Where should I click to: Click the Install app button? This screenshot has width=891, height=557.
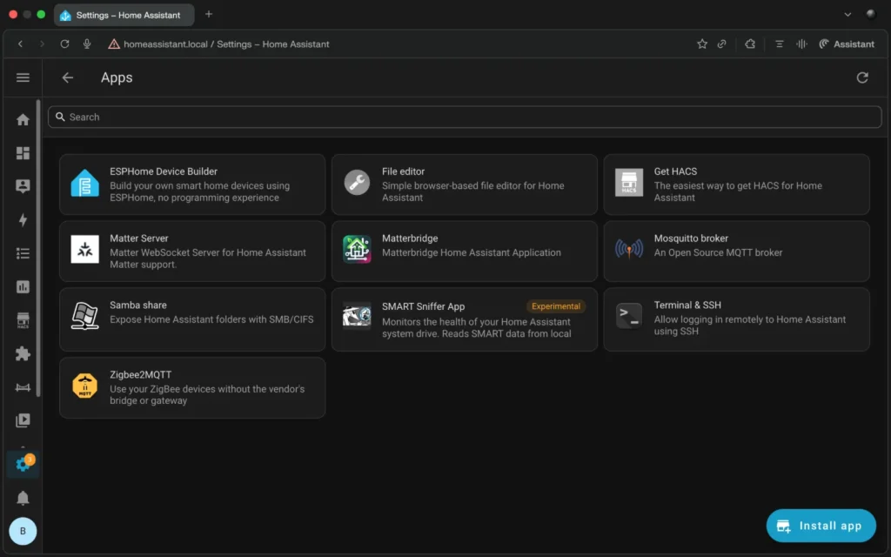(821, 526)
